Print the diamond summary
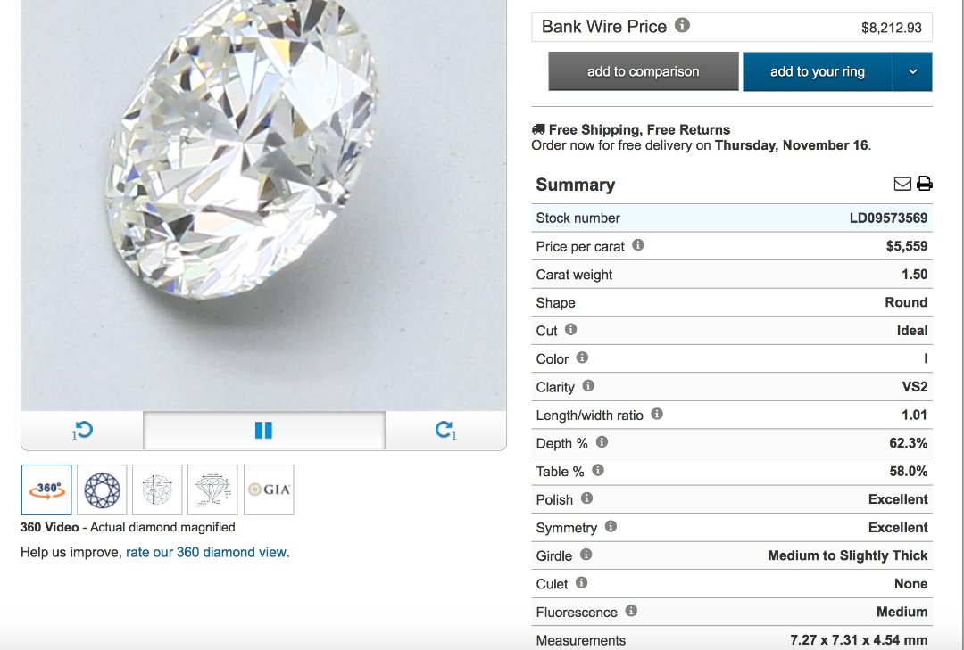The height and width of the screenshot is (650, 964). tap(925, 184)
